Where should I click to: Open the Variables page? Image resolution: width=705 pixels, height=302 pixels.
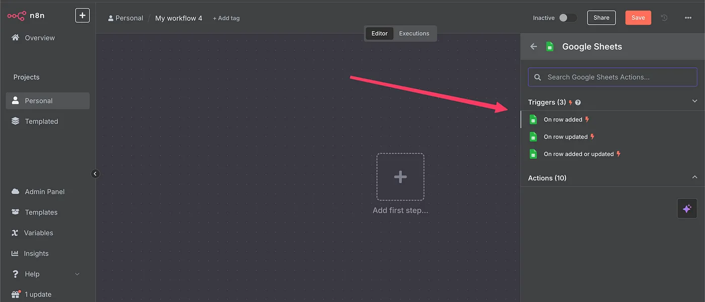[38, 233]
